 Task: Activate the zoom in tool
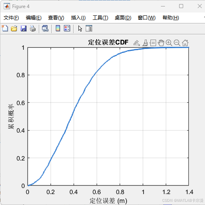(169, 43)
